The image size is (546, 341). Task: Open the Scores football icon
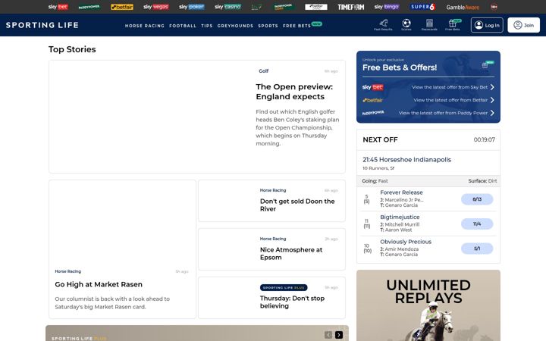tap(406, 25)
